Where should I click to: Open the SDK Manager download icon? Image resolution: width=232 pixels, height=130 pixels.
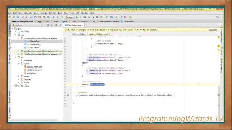[116, 17]
